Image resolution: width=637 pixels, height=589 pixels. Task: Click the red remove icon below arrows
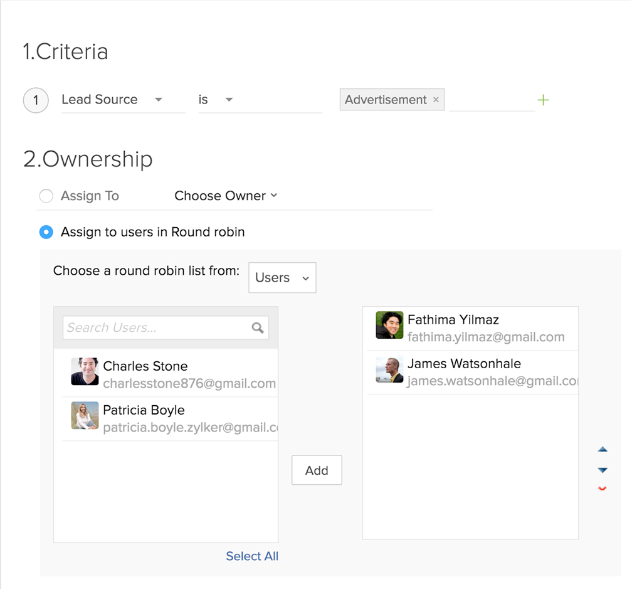603,488
